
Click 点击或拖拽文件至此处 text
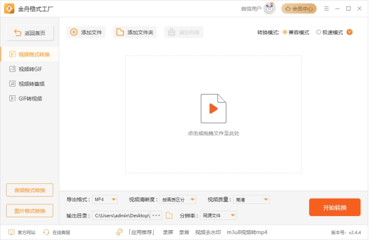click(213, 133)
